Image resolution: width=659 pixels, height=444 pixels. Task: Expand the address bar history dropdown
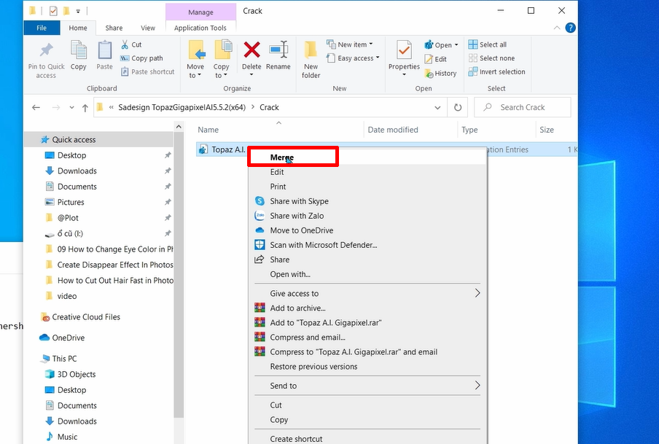pos(437,108)
